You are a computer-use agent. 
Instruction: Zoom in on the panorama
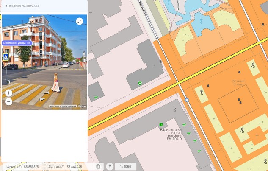8,93
